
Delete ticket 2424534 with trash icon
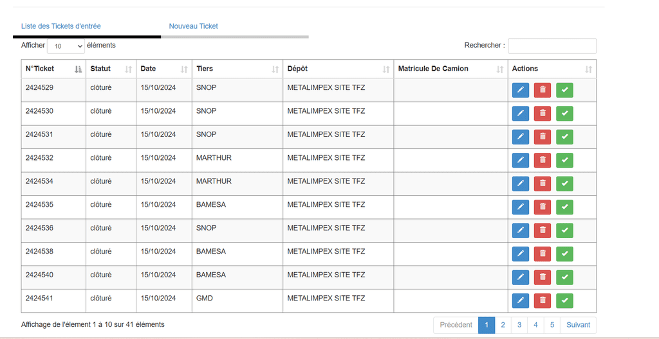(x=543, y=184)
